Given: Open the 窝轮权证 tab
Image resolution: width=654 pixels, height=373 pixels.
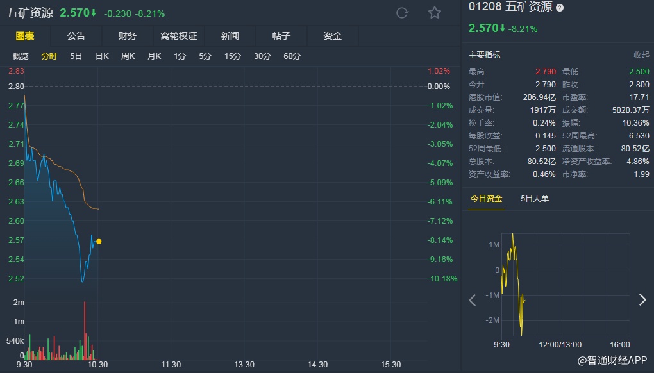Looking at the screenshot, I should [x=178, y=36].
